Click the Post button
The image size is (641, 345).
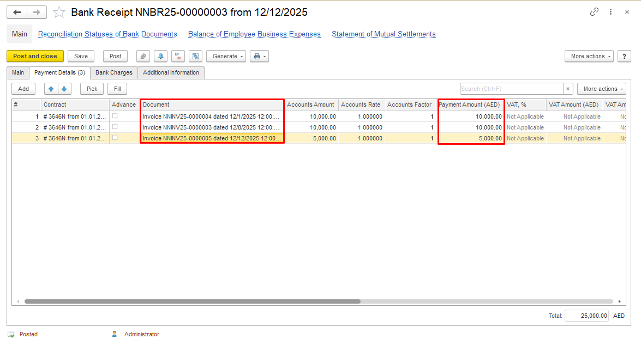click(x=115, y=56)
